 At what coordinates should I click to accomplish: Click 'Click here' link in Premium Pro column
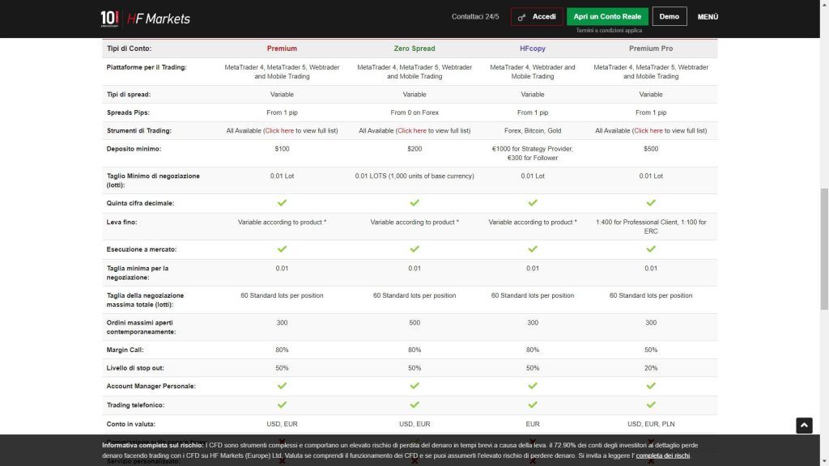[x=648, y=130]
